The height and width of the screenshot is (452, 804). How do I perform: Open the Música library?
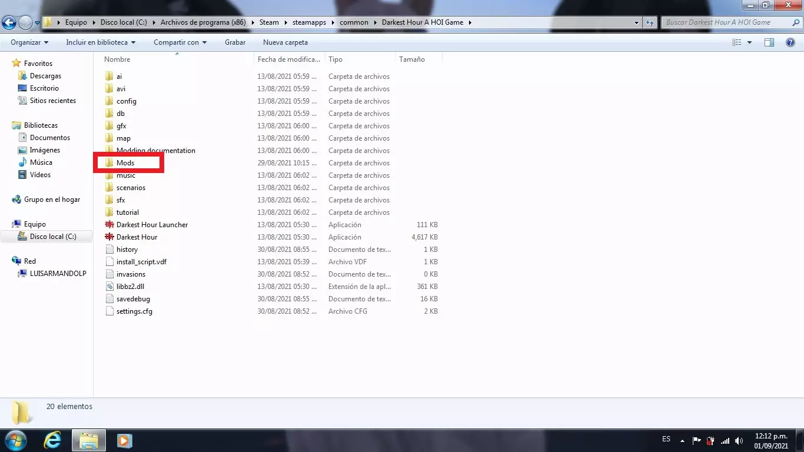(x=41, y=162)
